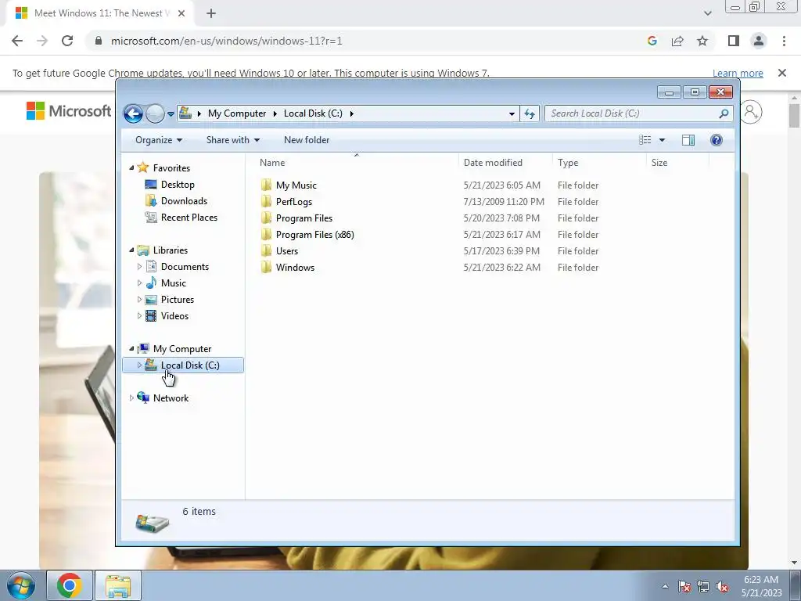Follow the Learn more link in Chrome
Image resolution: width=801 pixels, height=601 pixels.
[738, 73]
